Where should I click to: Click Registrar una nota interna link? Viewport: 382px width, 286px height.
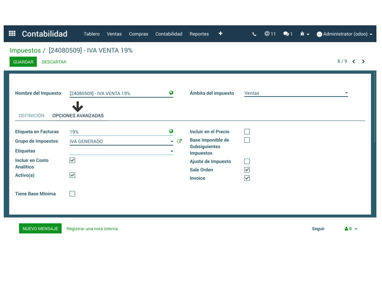tap(92, 229)
